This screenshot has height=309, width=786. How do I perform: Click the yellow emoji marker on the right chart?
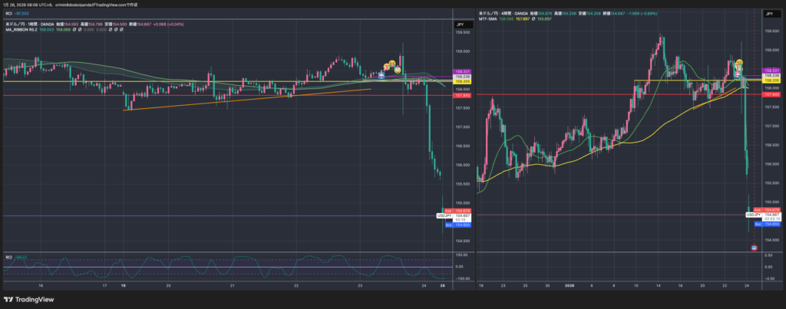point(739,62)
